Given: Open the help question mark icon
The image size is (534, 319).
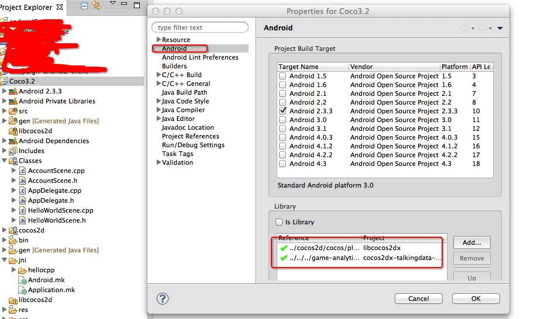Looking at the screenshot, I should point(163,299).
